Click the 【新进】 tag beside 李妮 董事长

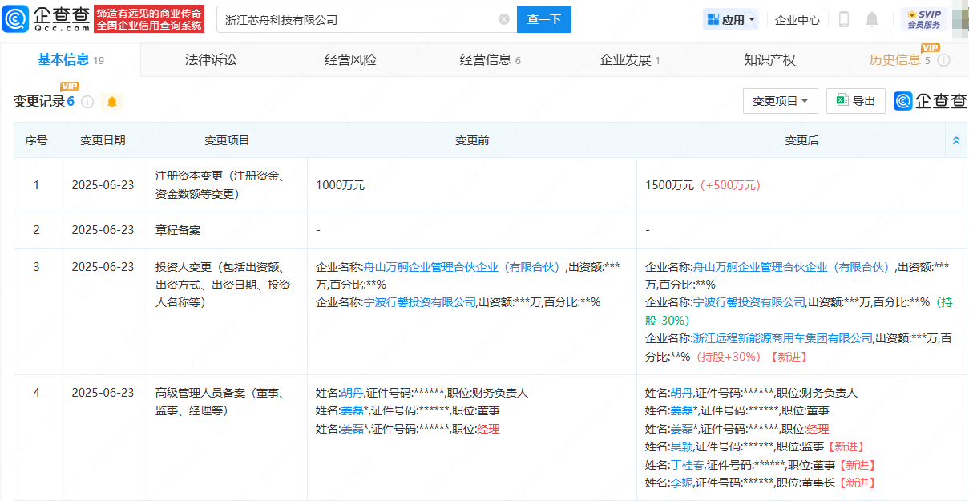coord(856,483)
